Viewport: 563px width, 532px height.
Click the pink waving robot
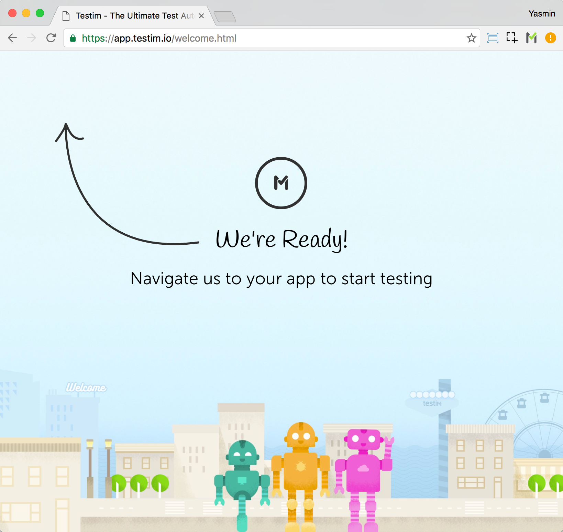coord(364,480)
